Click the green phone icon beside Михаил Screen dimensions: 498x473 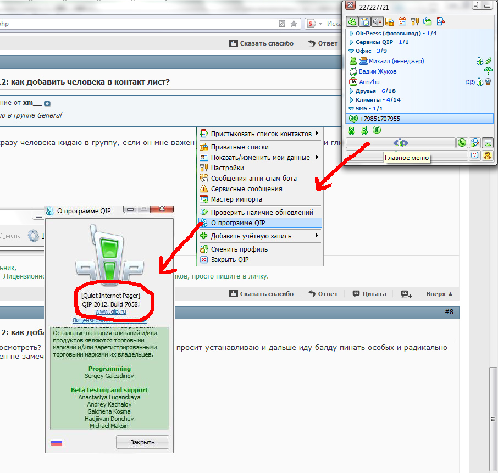click(x=488, y=60)
